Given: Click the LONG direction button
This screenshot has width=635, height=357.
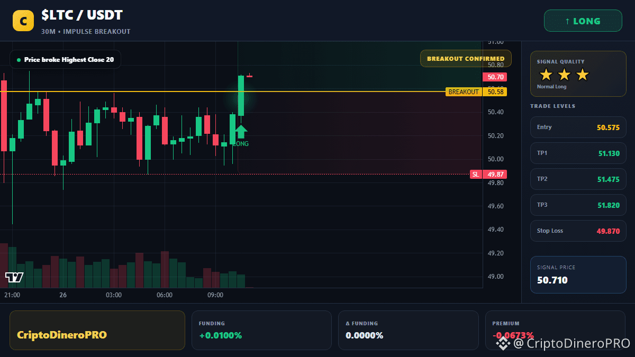Looking at the screenshot, I should (583, 21).
